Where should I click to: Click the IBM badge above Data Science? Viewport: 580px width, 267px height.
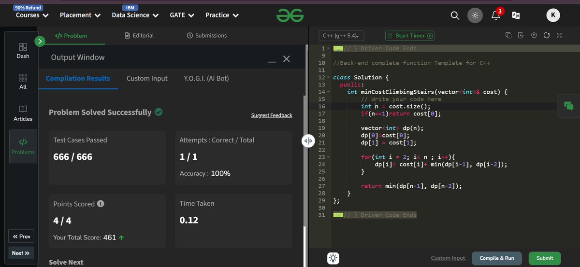[x=130, y=8]
